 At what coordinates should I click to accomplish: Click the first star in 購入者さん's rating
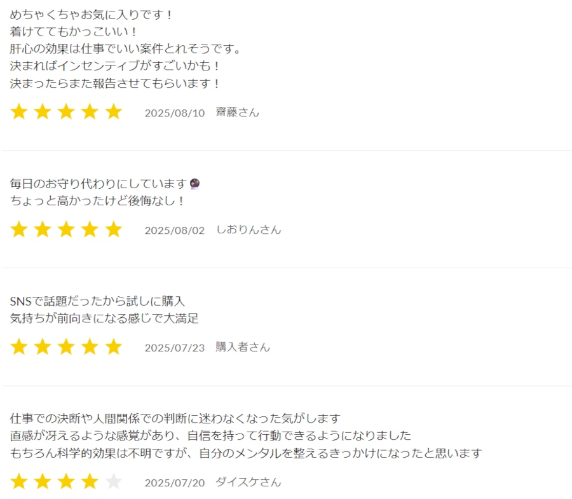point(19,347)
